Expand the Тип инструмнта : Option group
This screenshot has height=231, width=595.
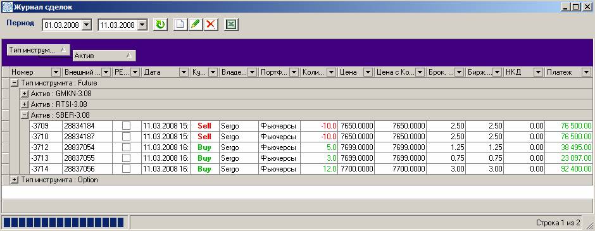point(15,180)
